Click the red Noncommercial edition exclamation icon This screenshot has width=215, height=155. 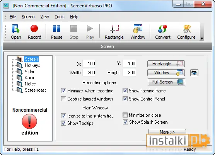(x=29, y=121)
